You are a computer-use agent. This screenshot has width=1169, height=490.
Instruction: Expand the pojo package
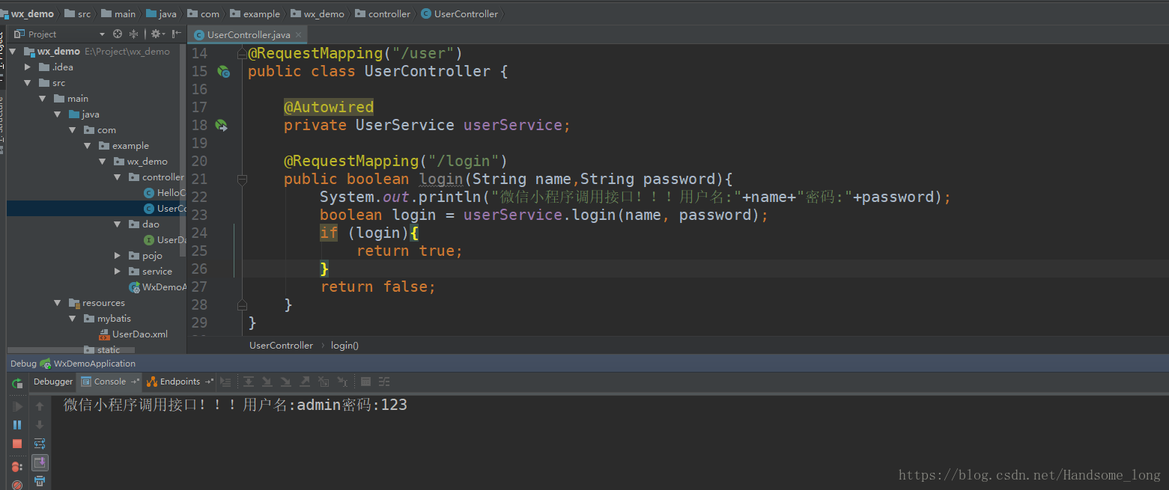[x=118, y=256]
